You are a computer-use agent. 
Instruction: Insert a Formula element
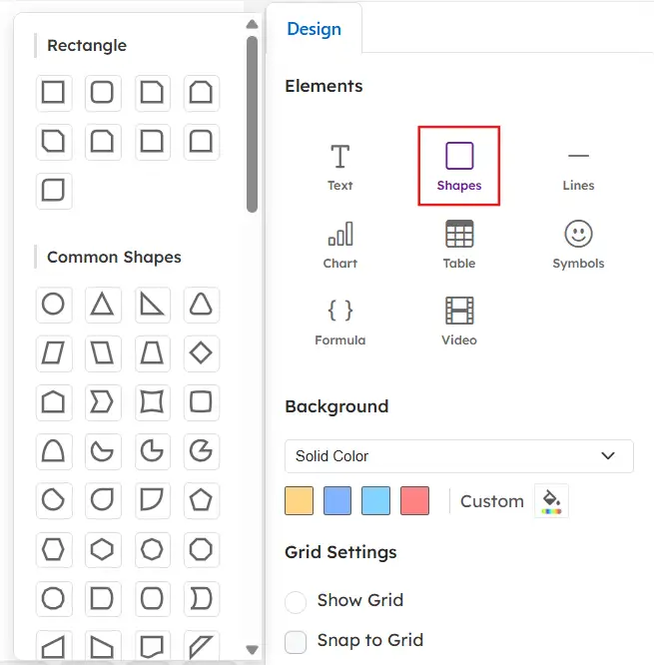click(339, 321)
